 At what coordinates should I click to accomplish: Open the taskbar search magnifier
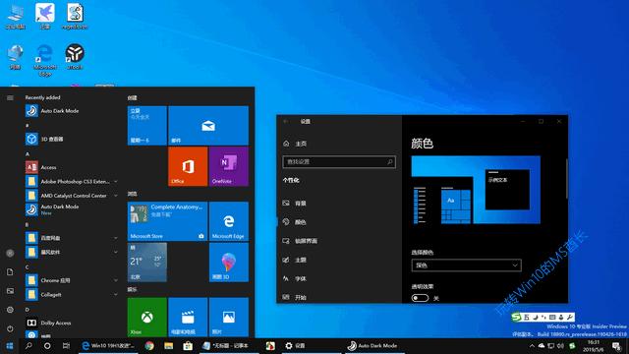coord(29,345)
